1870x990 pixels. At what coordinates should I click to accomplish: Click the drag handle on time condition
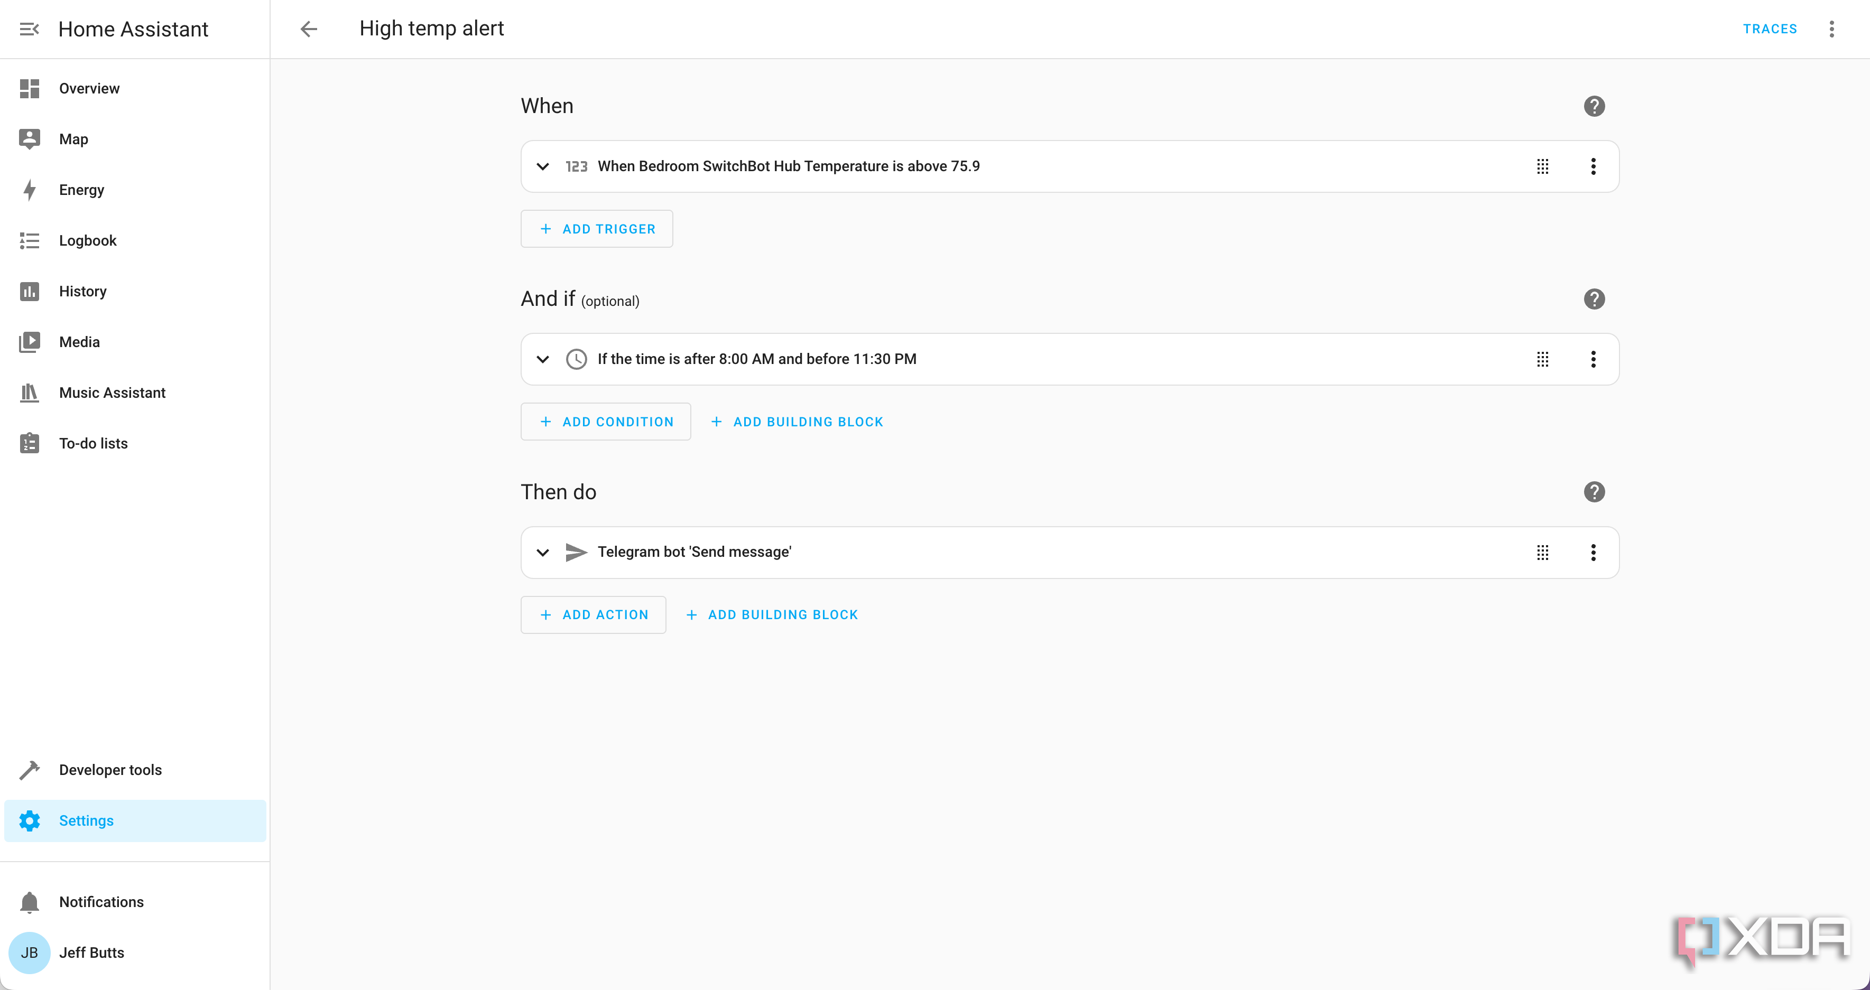(1543, 359)
